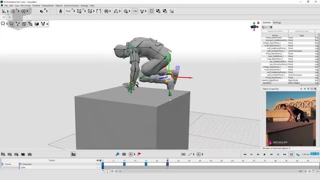The image size is (320, 180).
Task: Go to previous keyframe (blue arrow)
Action: 251,154
